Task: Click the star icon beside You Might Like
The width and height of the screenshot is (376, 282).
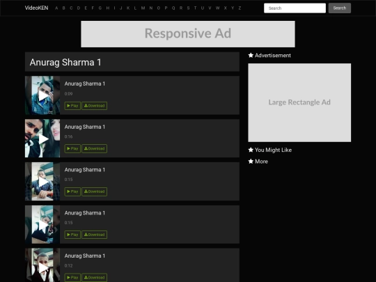Action: pyautogui.click(x=251, y=150)
